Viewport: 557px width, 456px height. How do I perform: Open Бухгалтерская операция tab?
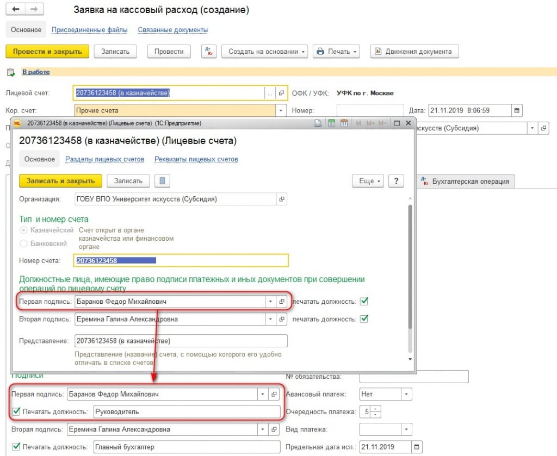466,182
